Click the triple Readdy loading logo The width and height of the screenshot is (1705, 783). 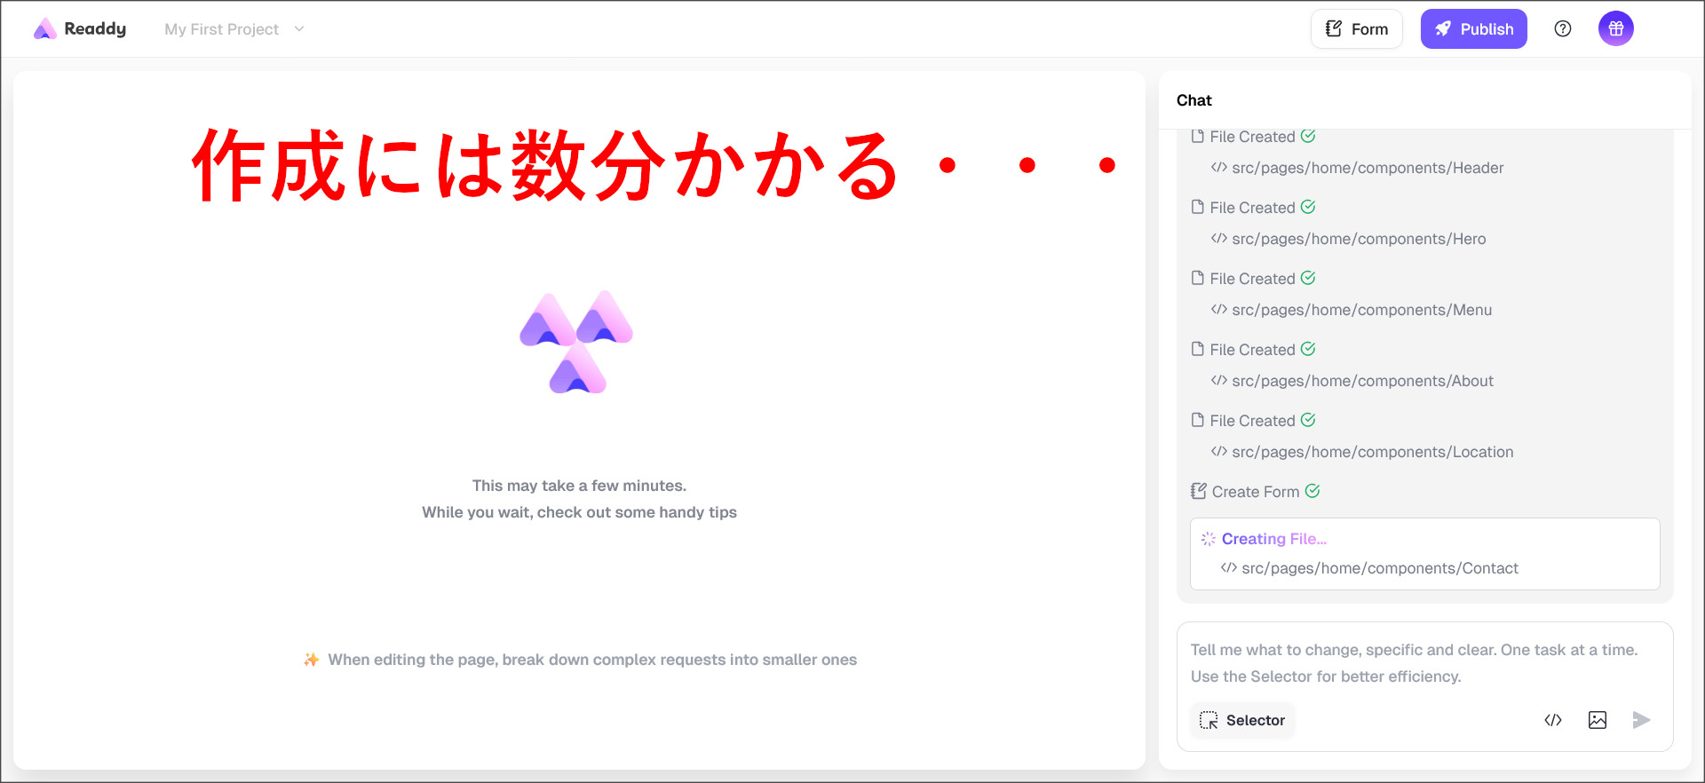(x=576, y=342)
